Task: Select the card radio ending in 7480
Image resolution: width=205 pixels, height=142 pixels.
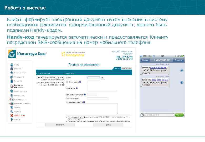Action: (42, 85)
